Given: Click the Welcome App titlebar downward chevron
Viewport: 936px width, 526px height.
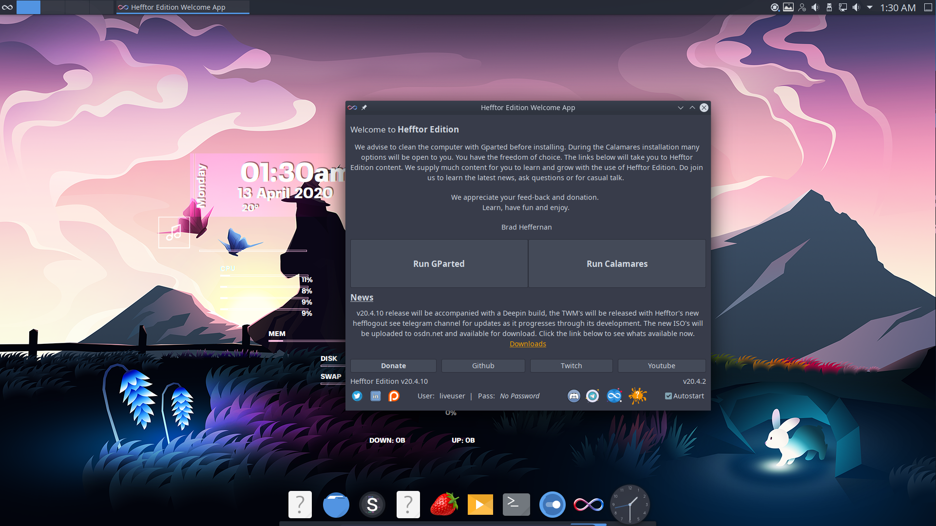Looking at the screenshot, I should coord(681,108).
